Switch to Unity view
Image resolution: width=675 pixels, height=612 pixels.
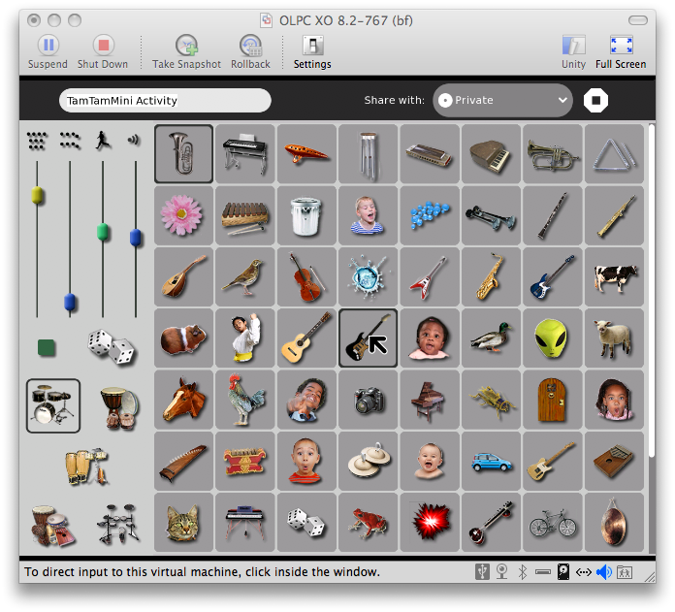point(573,52)
